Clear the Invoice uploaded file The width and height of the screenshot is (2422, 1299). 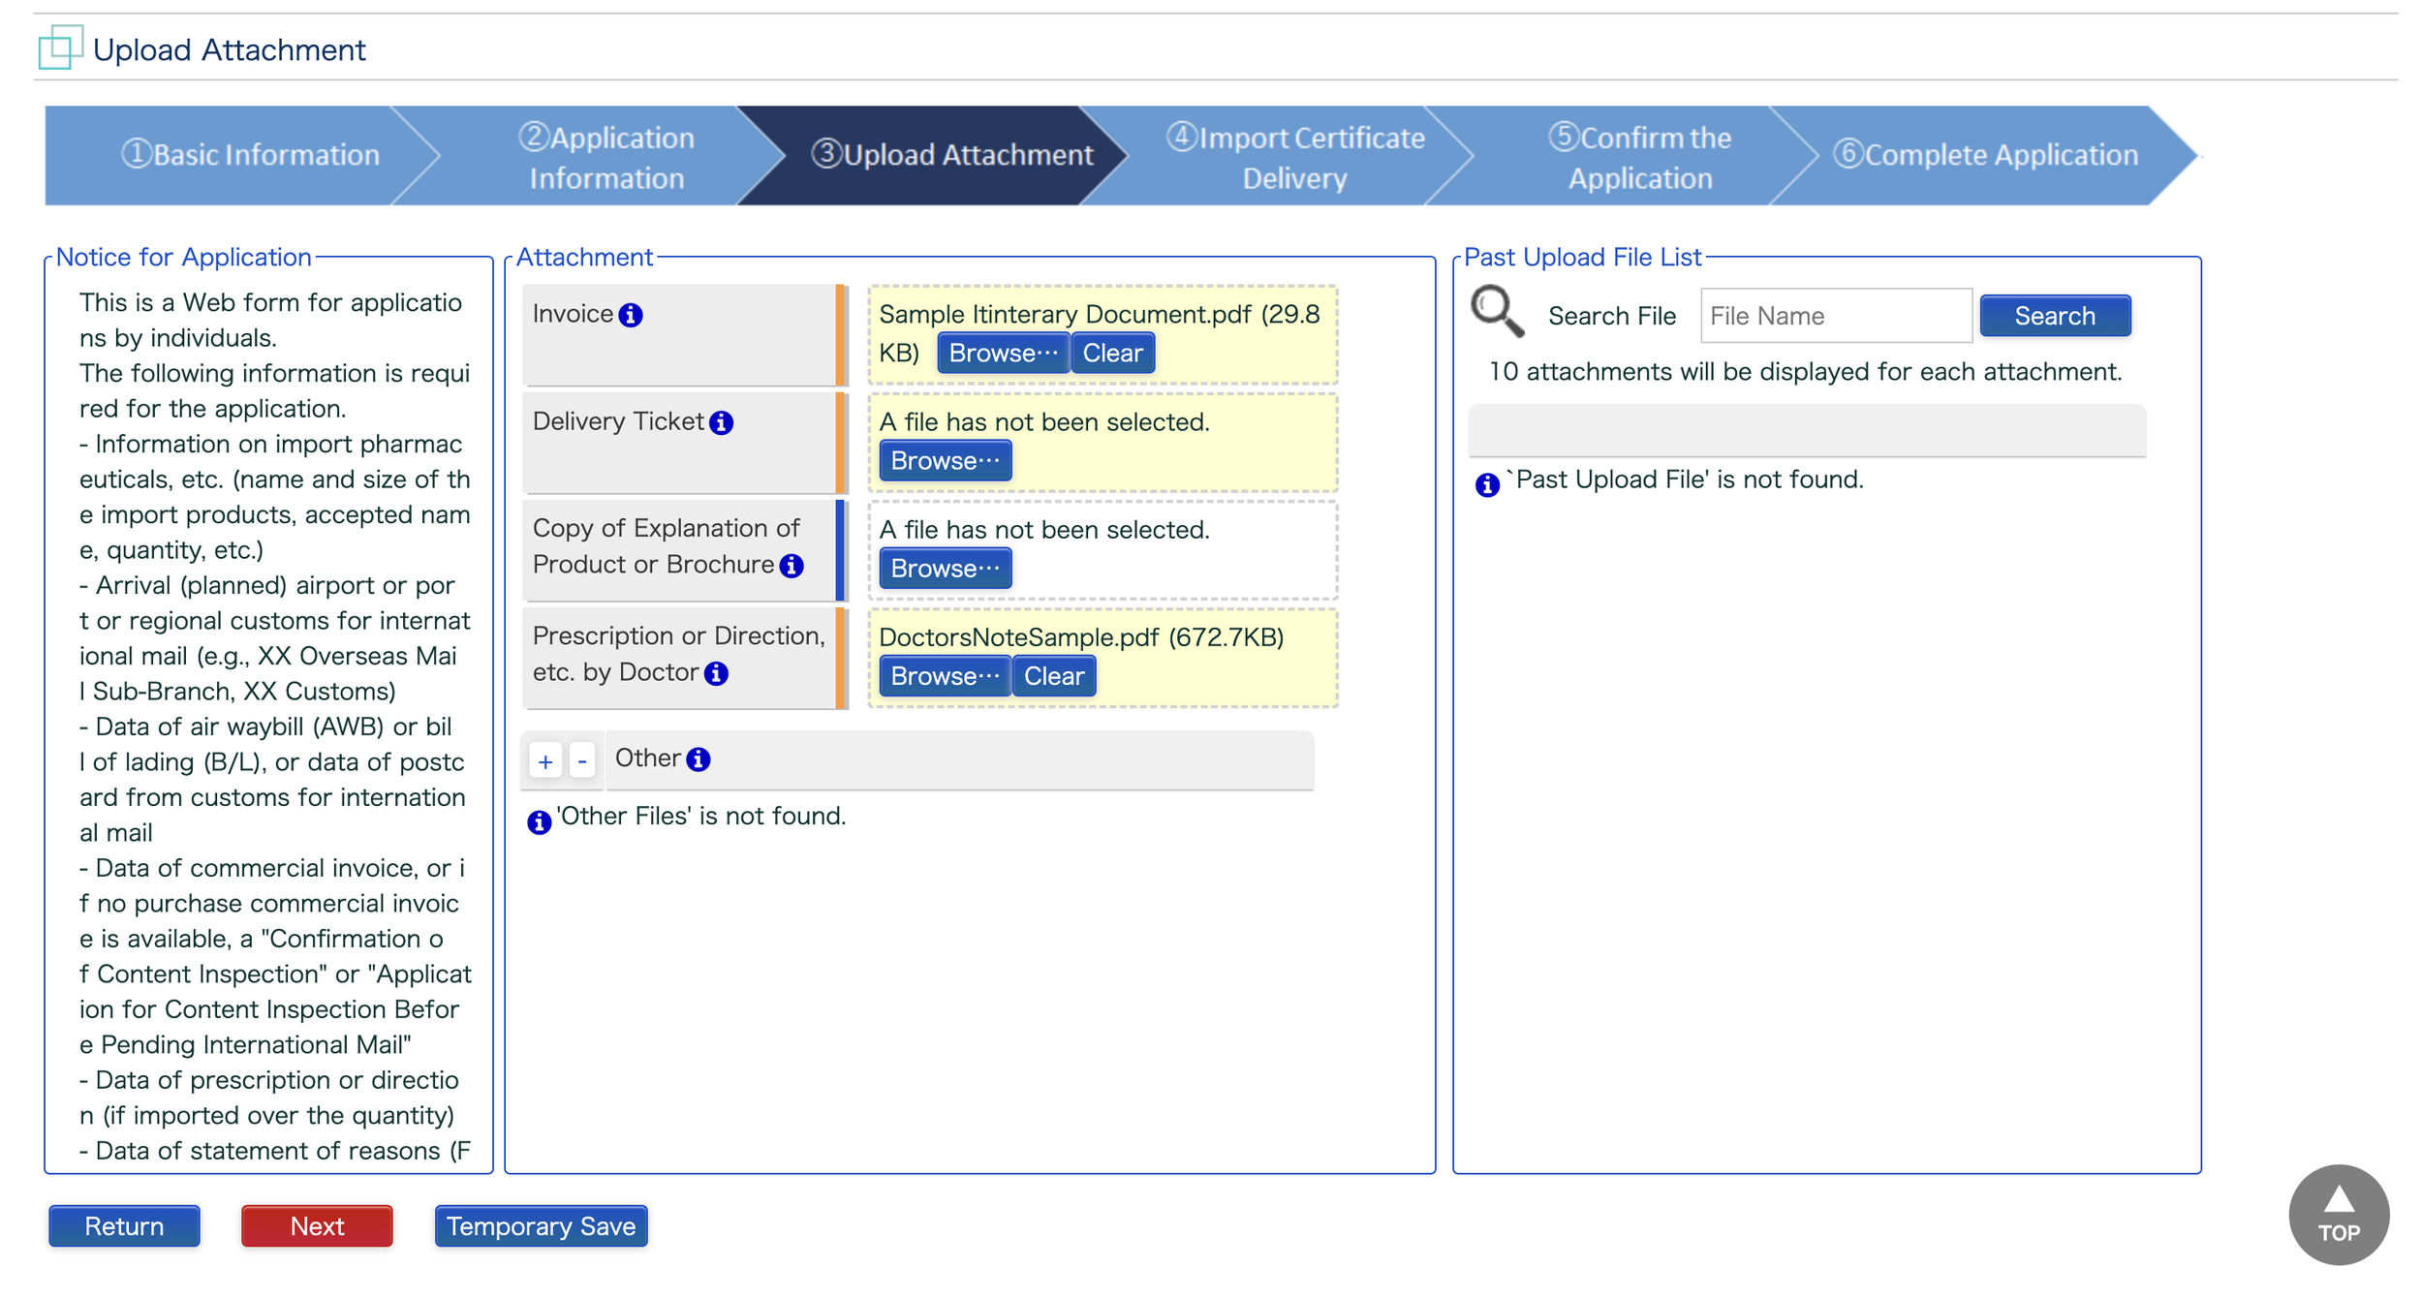click(1112, 354)
